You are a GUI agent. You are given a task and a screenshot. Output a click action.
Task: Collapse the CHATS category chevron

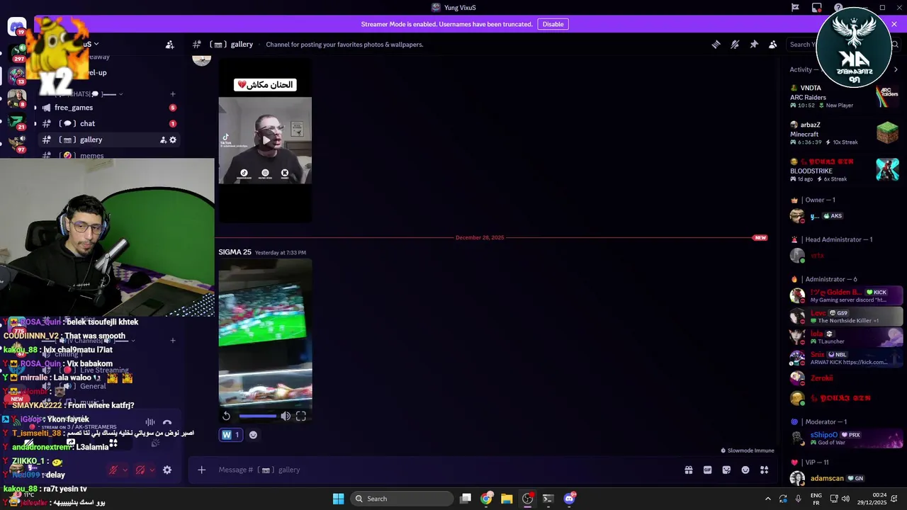(x=121, y=93)
